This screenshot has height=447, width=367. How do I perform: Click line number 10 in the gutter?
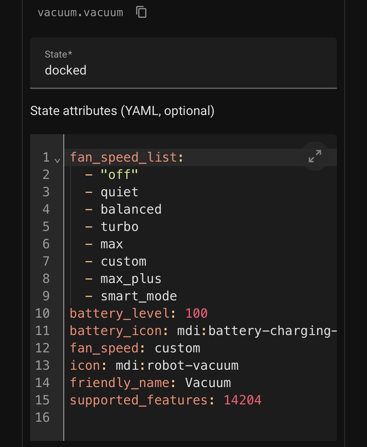click(42, 313)
